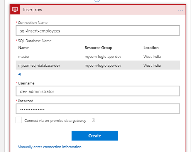Enable Connect via on-premise data gateway checkbox
The height and width of the screenshot is (152, 191).
[x=19, y=120]
